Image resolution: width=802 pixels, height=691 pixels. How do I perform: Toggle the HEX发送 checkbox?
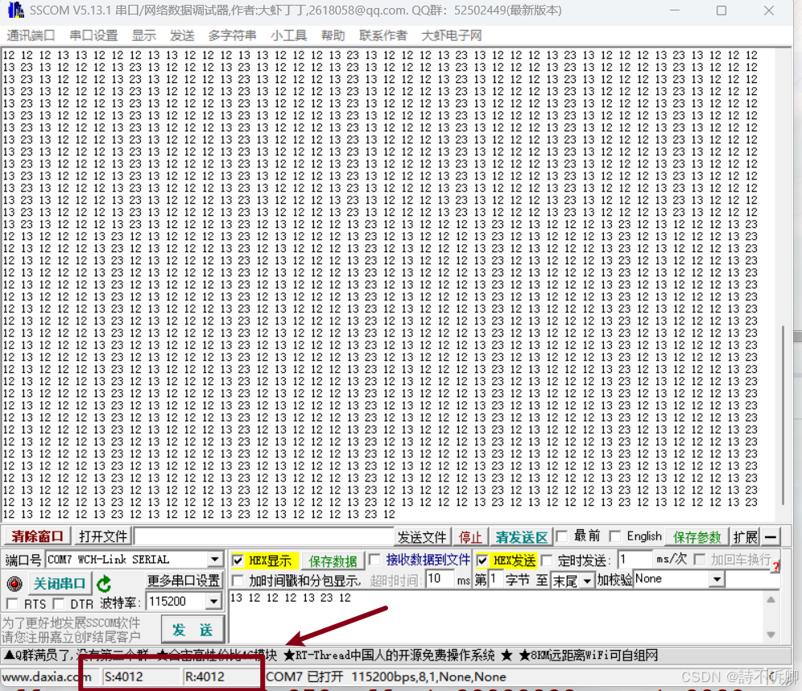482,561
